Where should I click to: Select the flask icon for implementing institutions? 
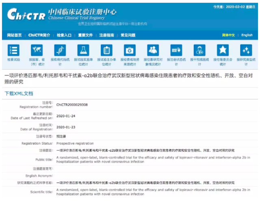coord(83,50)
